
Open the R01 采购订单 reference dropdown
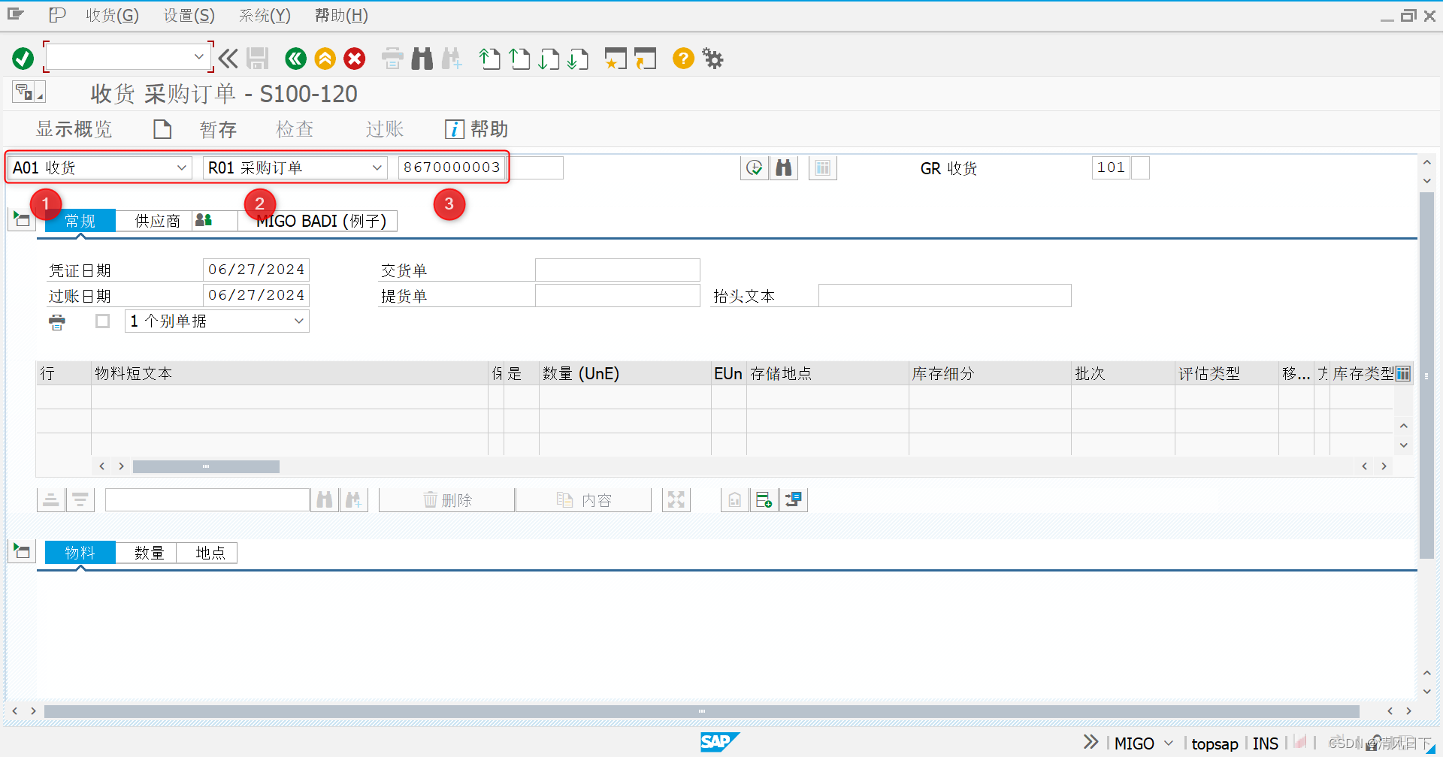click(377, 167)
